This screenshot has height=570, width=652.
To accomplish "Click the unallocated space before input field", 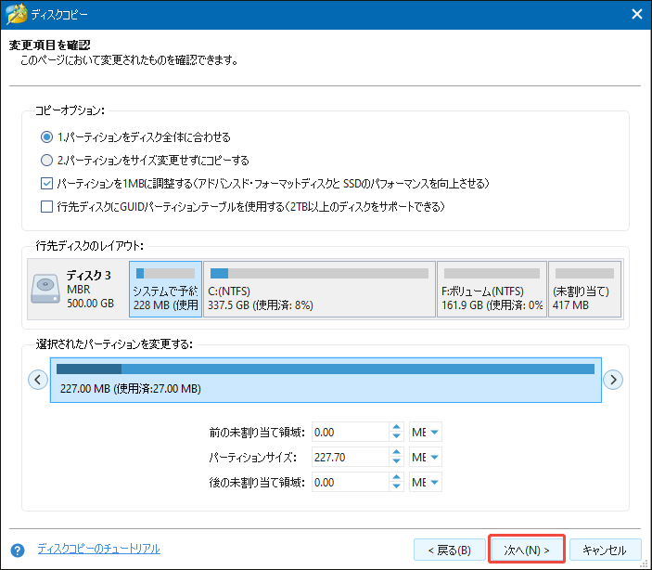I will pyautogui.click(x=351, y=433).
